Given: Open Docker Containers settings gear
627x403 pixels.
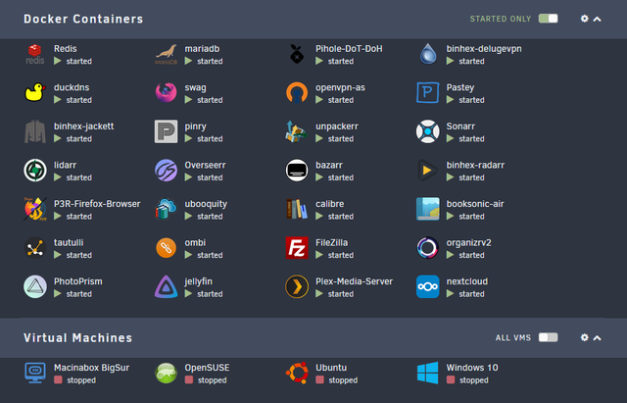Looking at the screenshot, I should tap(584, 19).
